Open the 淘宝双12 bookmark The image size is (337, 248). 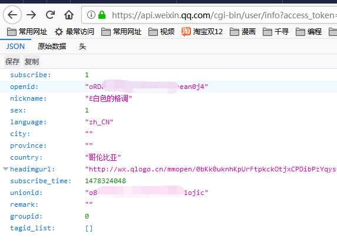pos(202,32)
